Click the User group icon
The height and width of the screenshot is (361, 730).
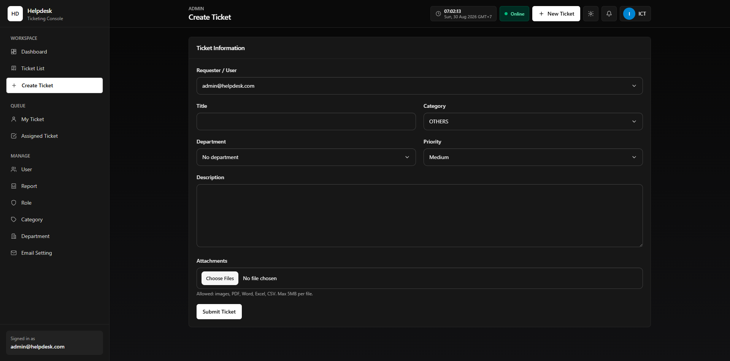(x=14, y=169)
